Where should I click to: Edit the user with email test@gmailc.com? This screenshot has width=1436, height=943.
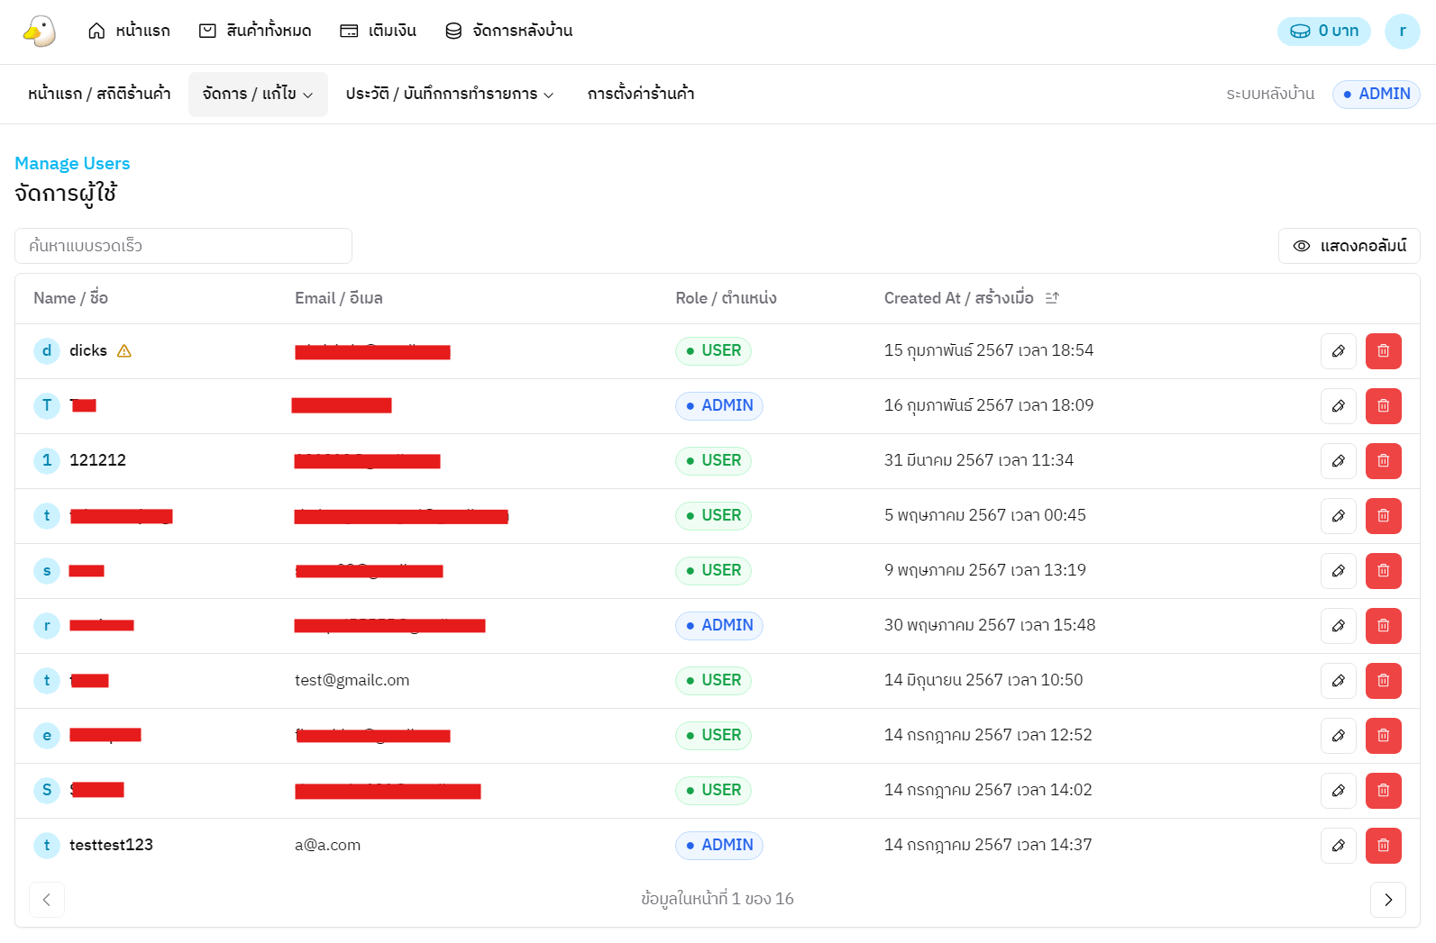pyautogui.click(x=1338, y=681)
